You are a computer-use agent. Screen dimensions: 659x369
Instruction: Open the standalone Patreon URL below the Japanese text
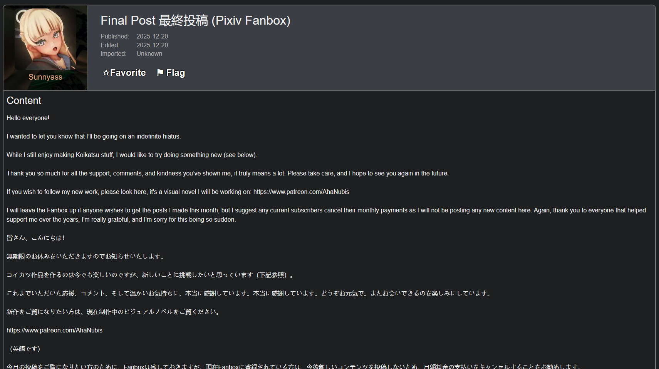54,330
